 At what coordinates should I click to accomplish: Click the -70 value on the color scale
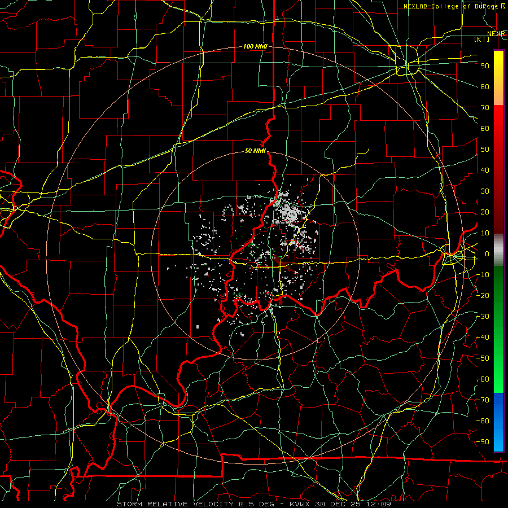point(483,400)
